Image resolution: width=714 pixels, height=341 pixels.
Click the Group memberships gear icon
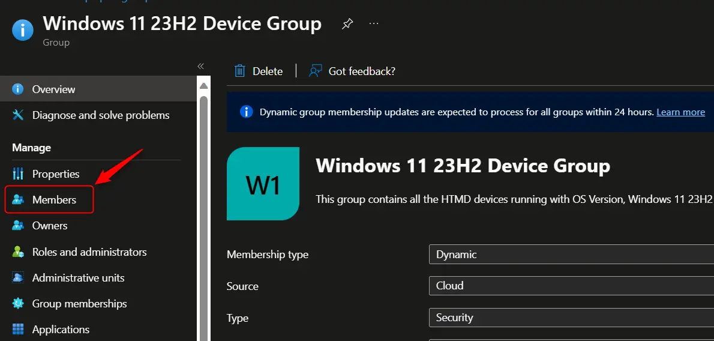click(x=18, y=304)
